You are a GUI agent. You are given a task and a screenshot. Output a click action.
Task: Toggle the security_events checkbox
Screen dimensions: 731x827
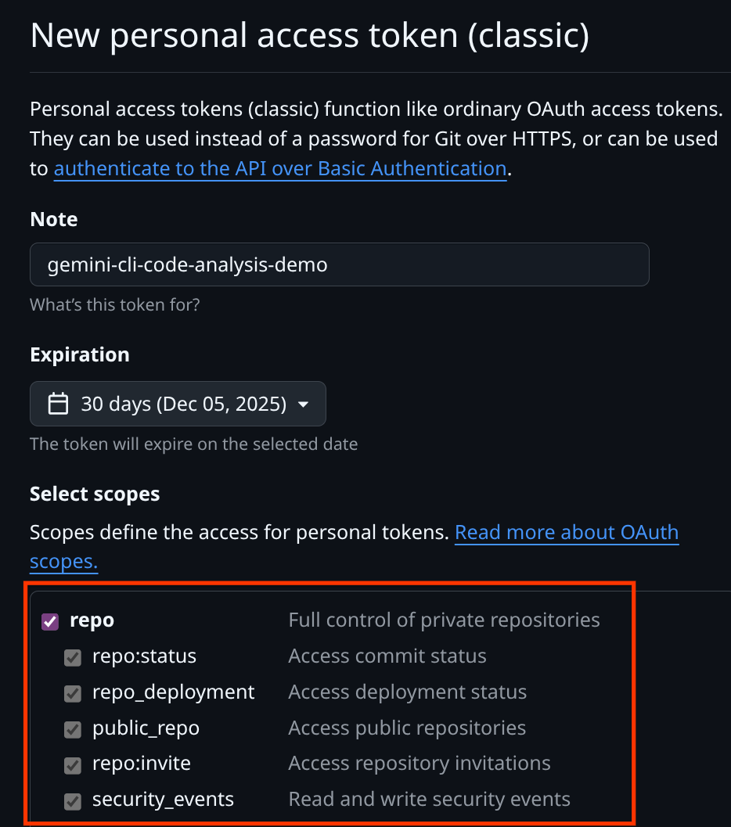click(73, 800)
